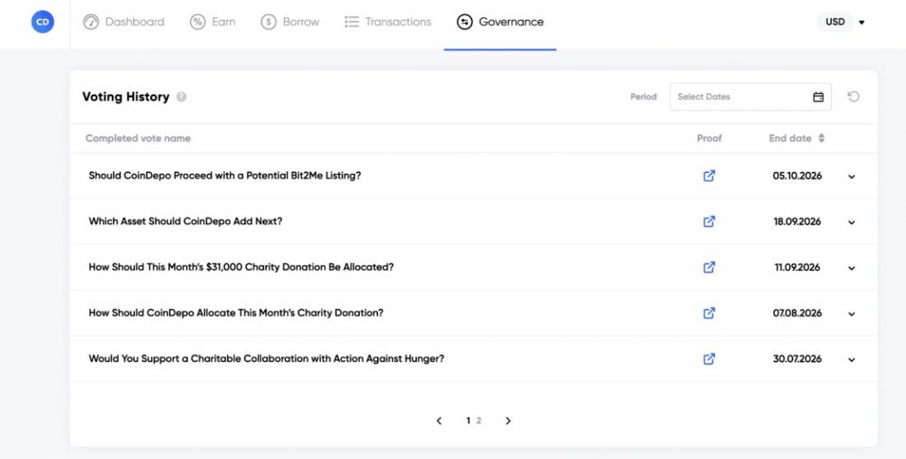
Task: Open proof link for Action Against Hunger vote
Action: coord(709,359)
